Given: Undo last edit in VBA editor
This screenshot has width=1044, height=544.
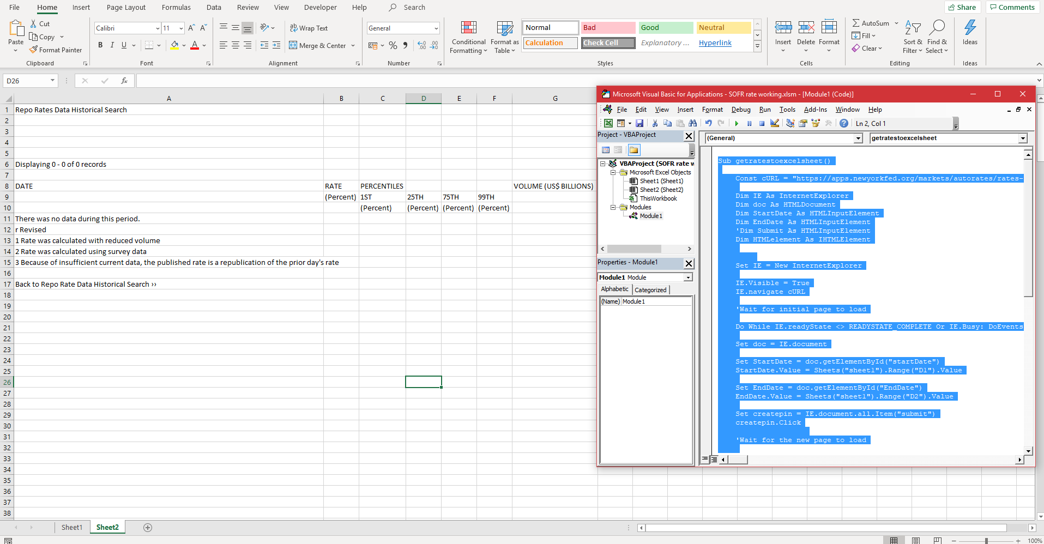Looking at the screenshot, I should [x=708, y=123].
